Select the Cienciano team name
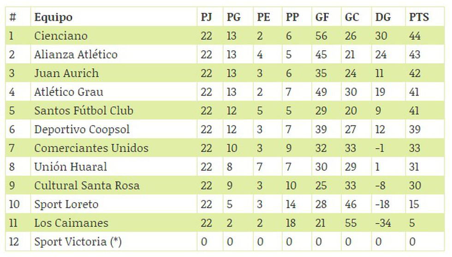The image size is (452, 257). pyautogui.click(x=61, y=36)
